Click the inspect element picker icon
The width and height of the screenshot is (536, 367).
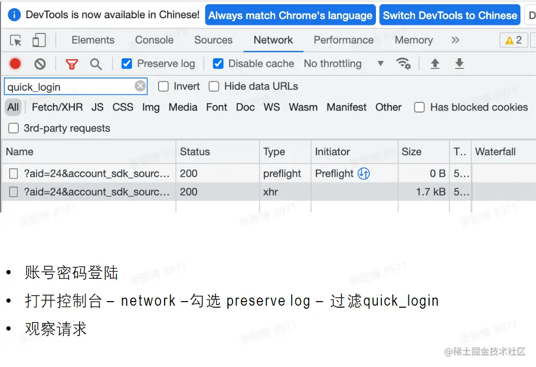point(16,41)
